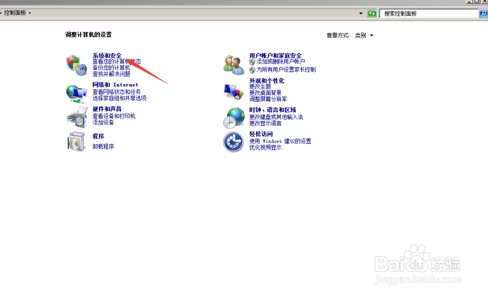Open the 时钟、语言和区域 globe clock icon
Screen dimensions: 488x296
[234, 118]
